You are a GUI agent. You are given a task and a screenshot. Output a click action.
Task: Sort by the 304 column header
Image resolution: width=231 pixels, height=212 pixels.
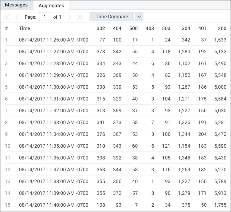pos(186,29)
